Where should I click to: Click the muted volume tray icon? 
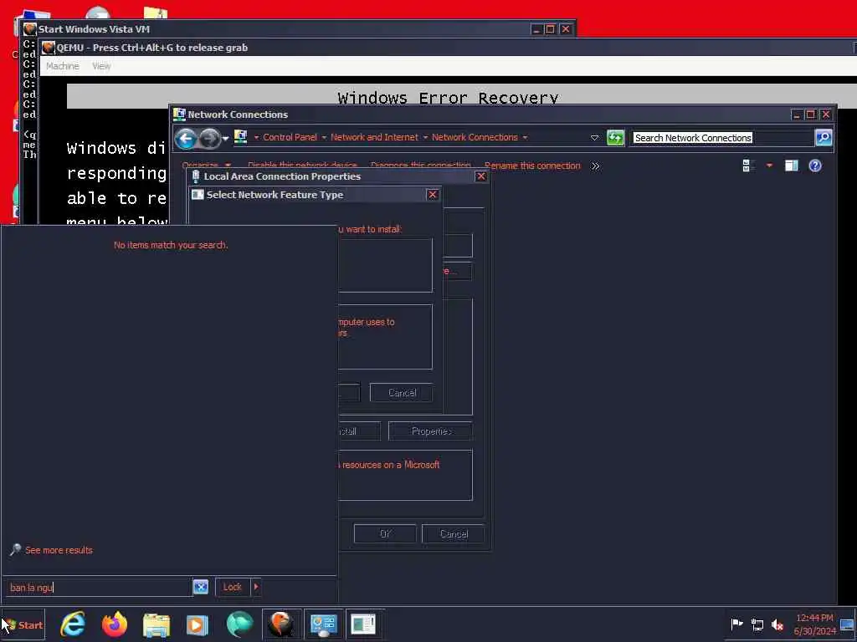pyautogui.click(x=777, y=624)
